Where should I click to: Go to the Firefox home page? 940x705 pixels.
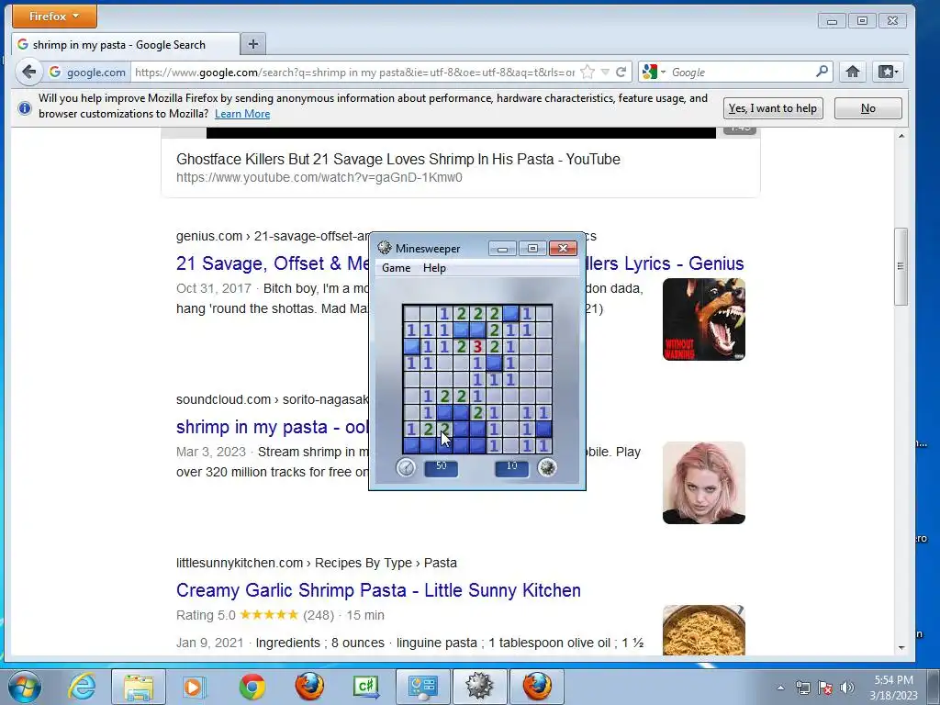tap(853, 73)
